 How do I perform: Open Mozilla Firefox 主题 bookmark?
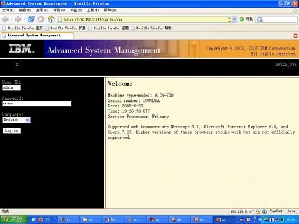click(x=108, y=28)
